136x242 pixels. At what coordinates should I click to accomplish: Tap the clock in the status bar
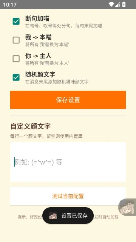point(10,5)
